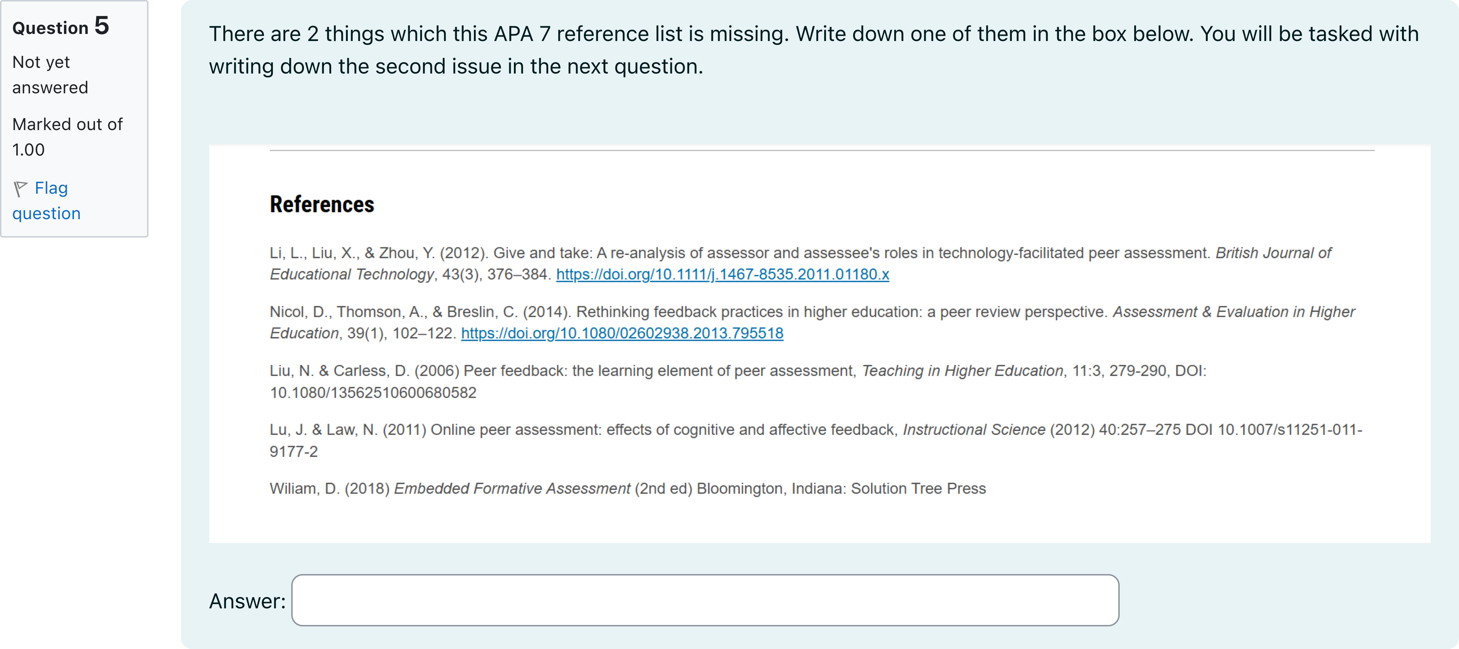
Task: Click the Lu & Law (2011) reference entry
Action: (816, 440)
